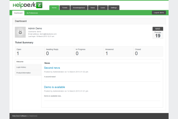
Task: Click the 'A second news!' text
Action: (x=50, y=77)
